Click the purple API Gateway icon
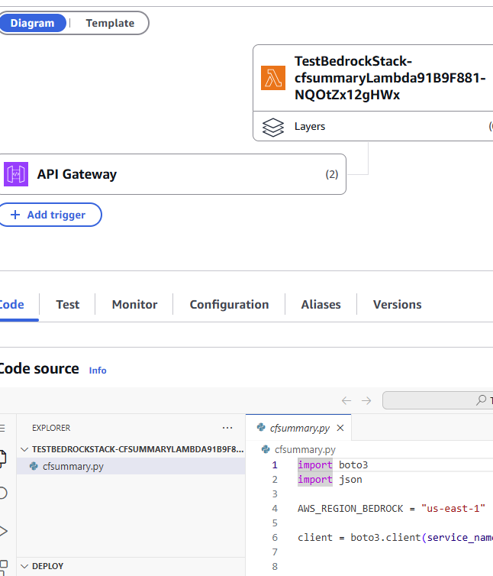The height and width of the screenshot is (576, 493). [16, 174]
